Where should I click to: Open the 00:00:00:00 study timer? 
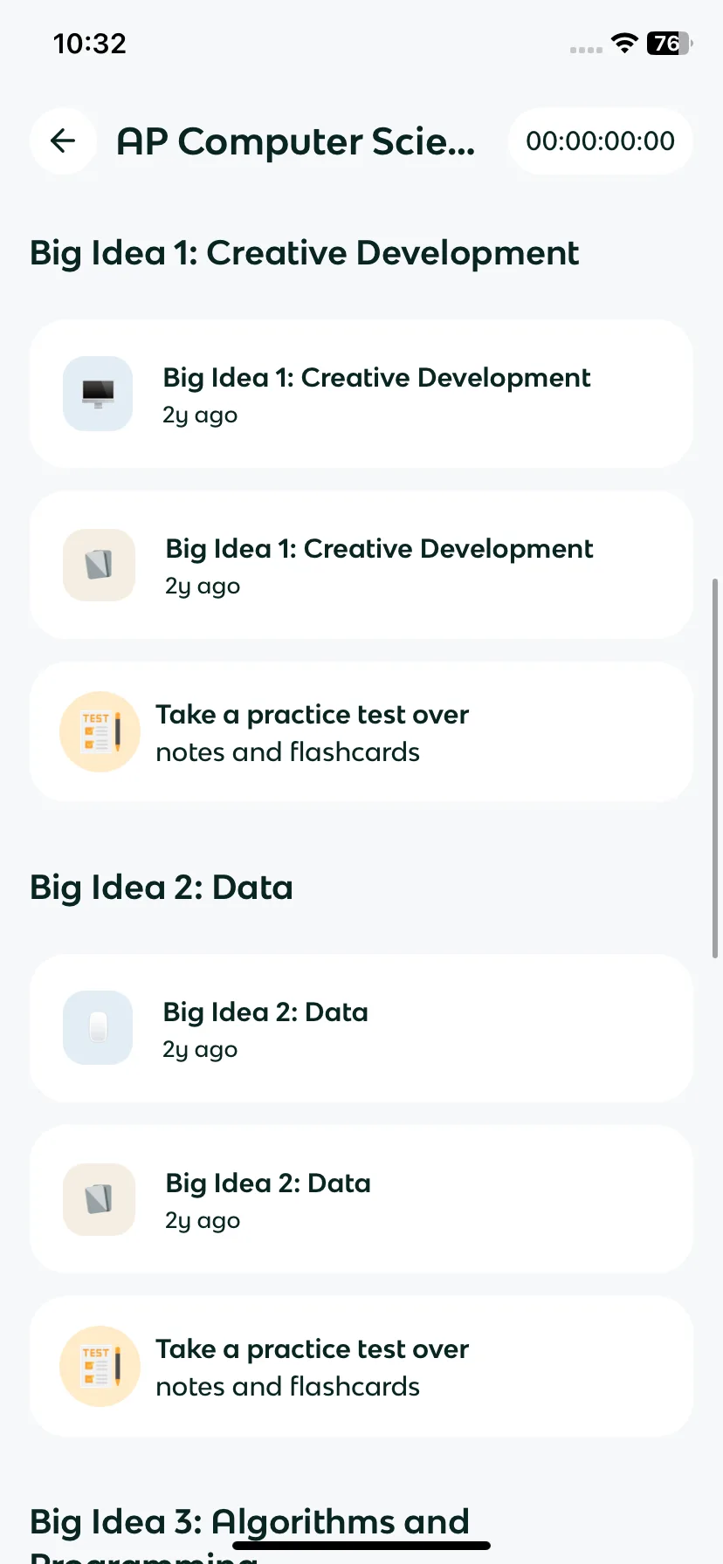coord(601,141)
